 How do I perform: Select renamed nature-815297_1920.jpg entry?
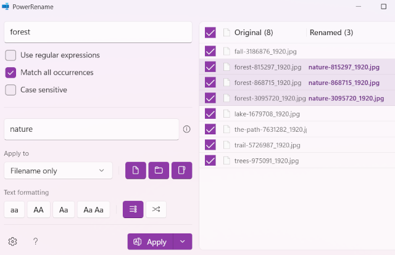click(344, 67)
